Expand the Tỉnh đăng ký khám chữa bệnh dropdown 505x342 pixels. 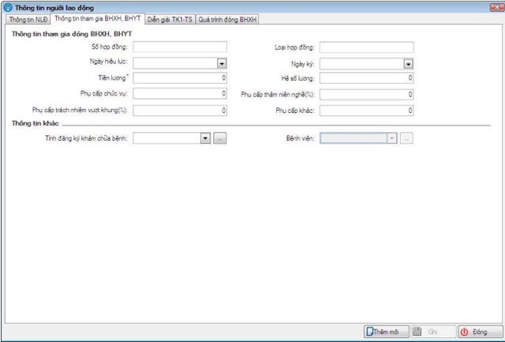pos(205,138)
